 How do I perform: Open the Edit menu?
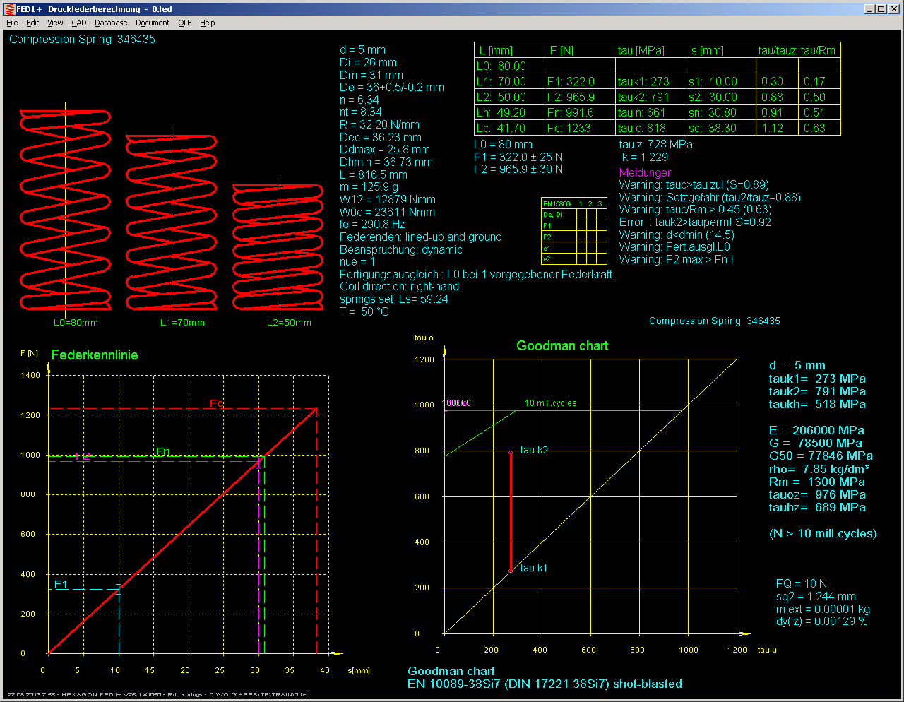[x=32, y=23]
